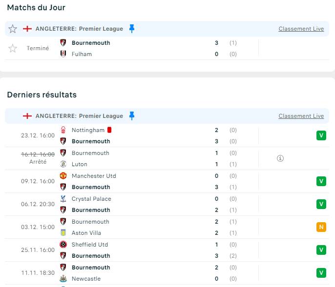Click the Nottingham red card indicator
This screenshot has height=287, width=335.
[109, 130]
